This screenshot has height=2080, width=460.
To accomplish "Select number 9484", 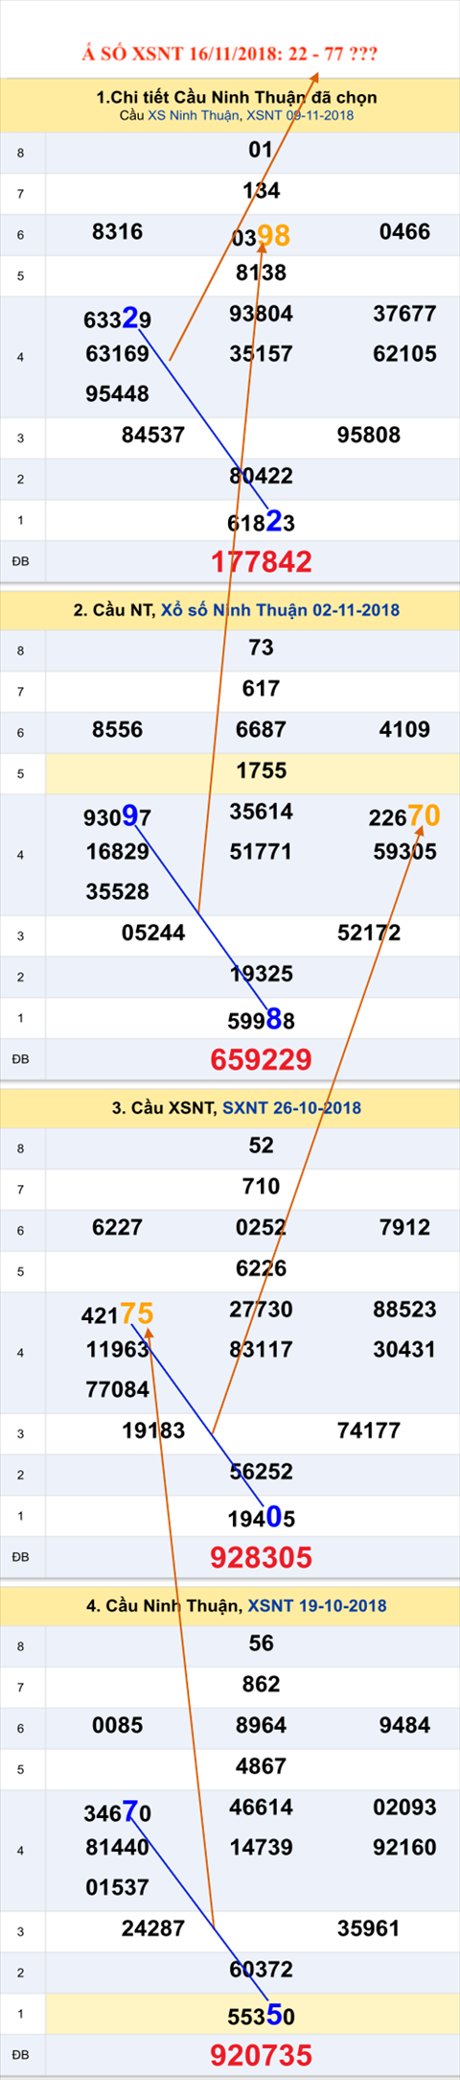I will point(404,1725).
